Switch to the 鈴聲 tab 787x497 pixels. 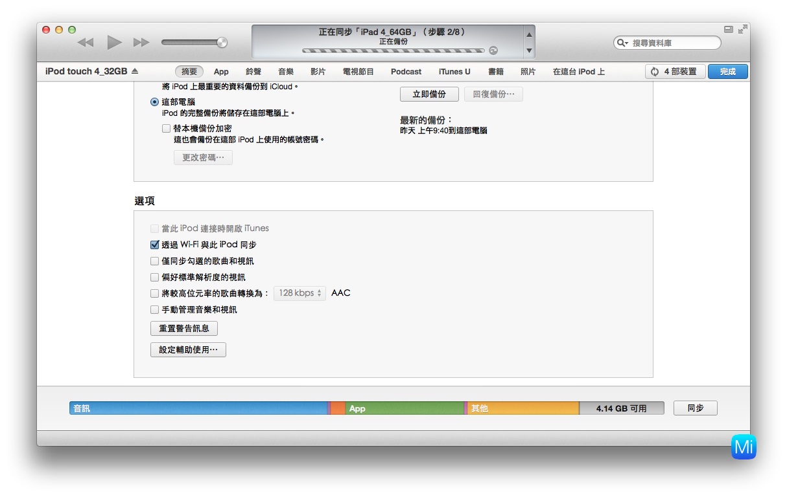[x=253, y=72]
